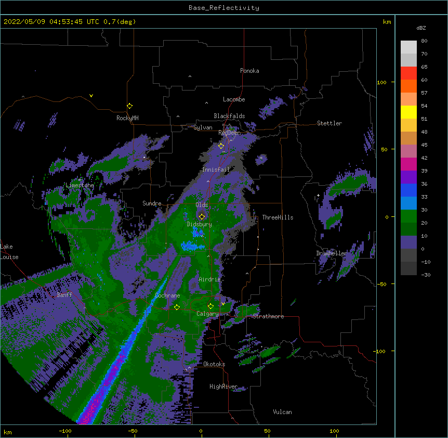This screenshot has height=438, width=448.
Task: Click the Airdrie city label
Action: click(x=209, y=279)
